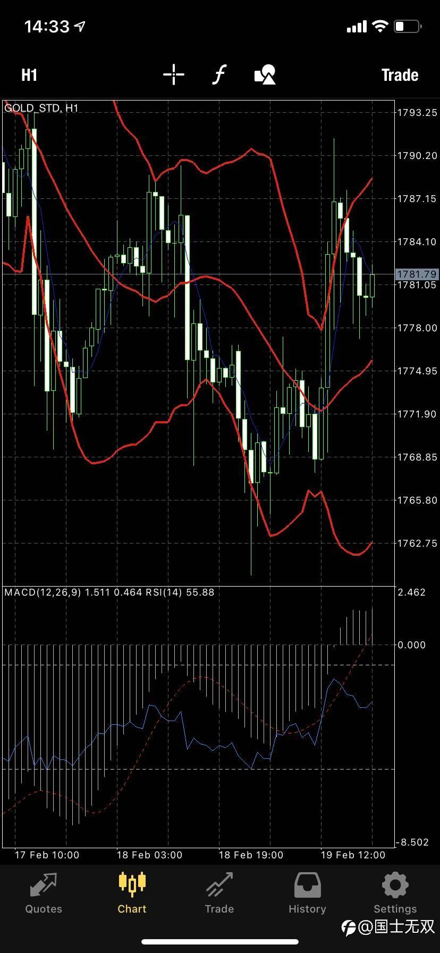Tap the location arrow status icon
Viewport: 440px width, 953px height.
80,26
